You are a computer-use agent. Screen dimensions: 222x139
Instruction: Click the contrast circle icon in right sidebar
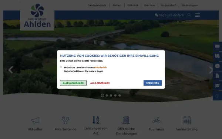pos(217,96)
